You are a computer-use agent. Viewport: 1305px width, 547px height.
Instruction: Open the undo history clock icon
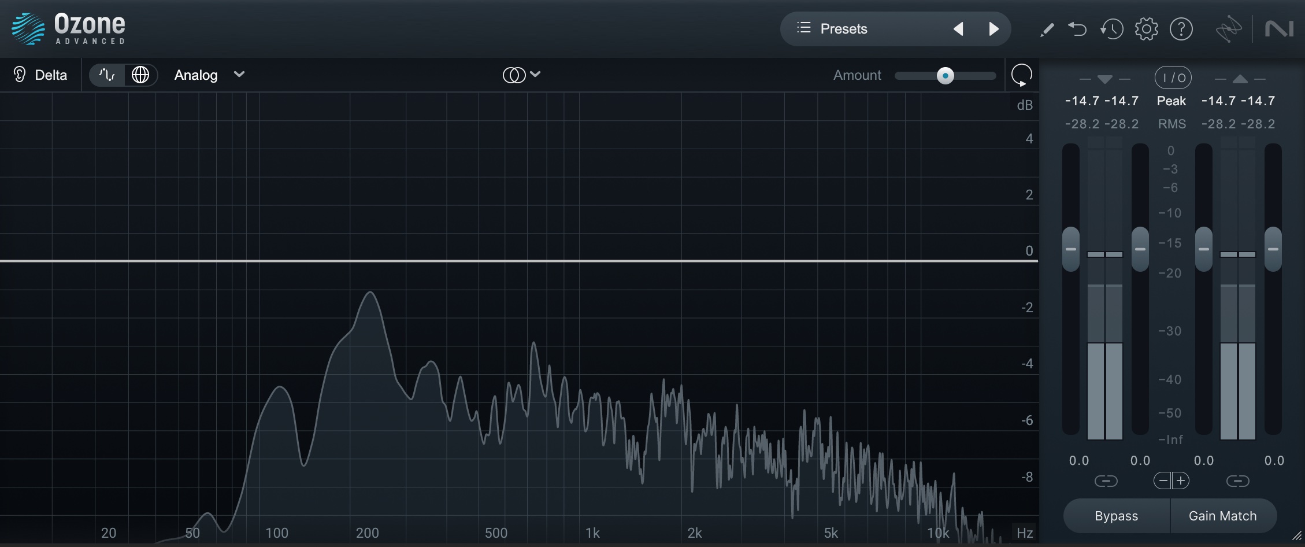1111,29
